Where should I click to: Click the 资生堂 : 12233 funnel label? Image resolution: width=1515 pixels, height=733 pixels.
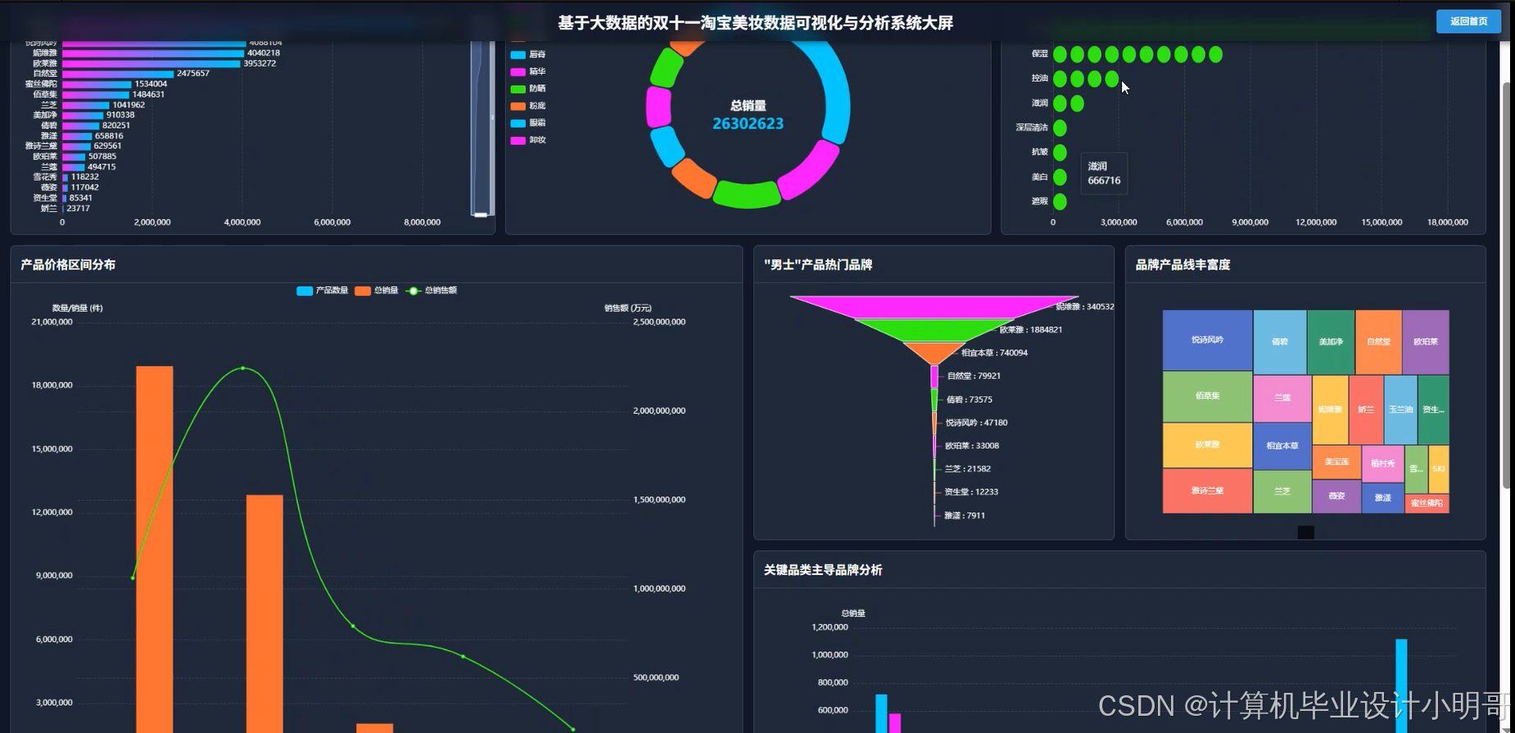point(971,492)
